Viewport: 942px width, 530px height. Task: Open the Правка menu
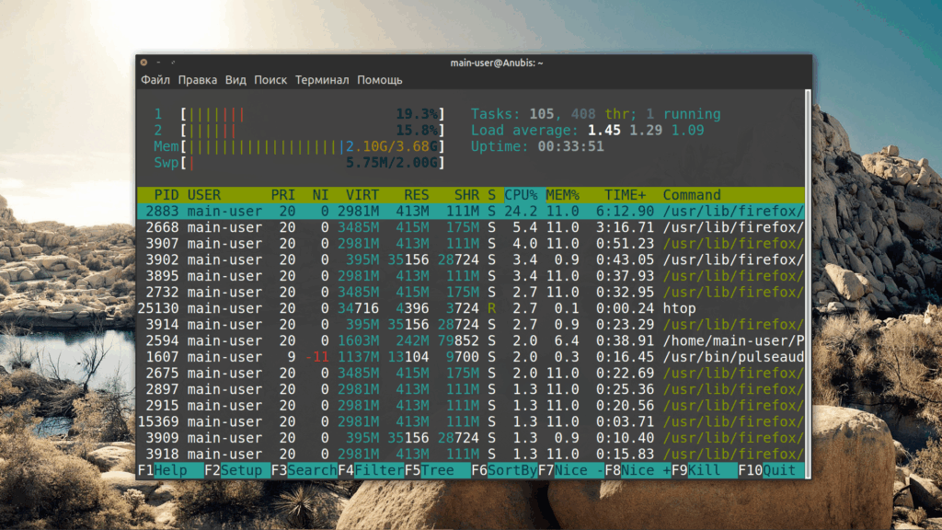198,80
